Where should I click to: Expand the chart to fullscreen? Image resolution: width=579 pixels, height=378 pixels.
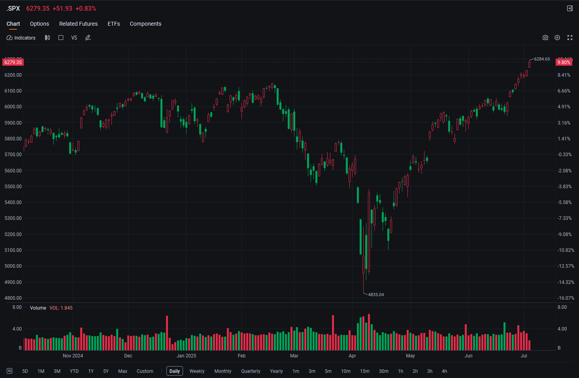click(570, 38)
